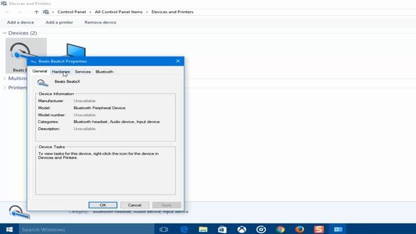The height and width of the screenshot is (234, 416).
Task: Open the Bluetooth tab
Action: click(105, 71)
